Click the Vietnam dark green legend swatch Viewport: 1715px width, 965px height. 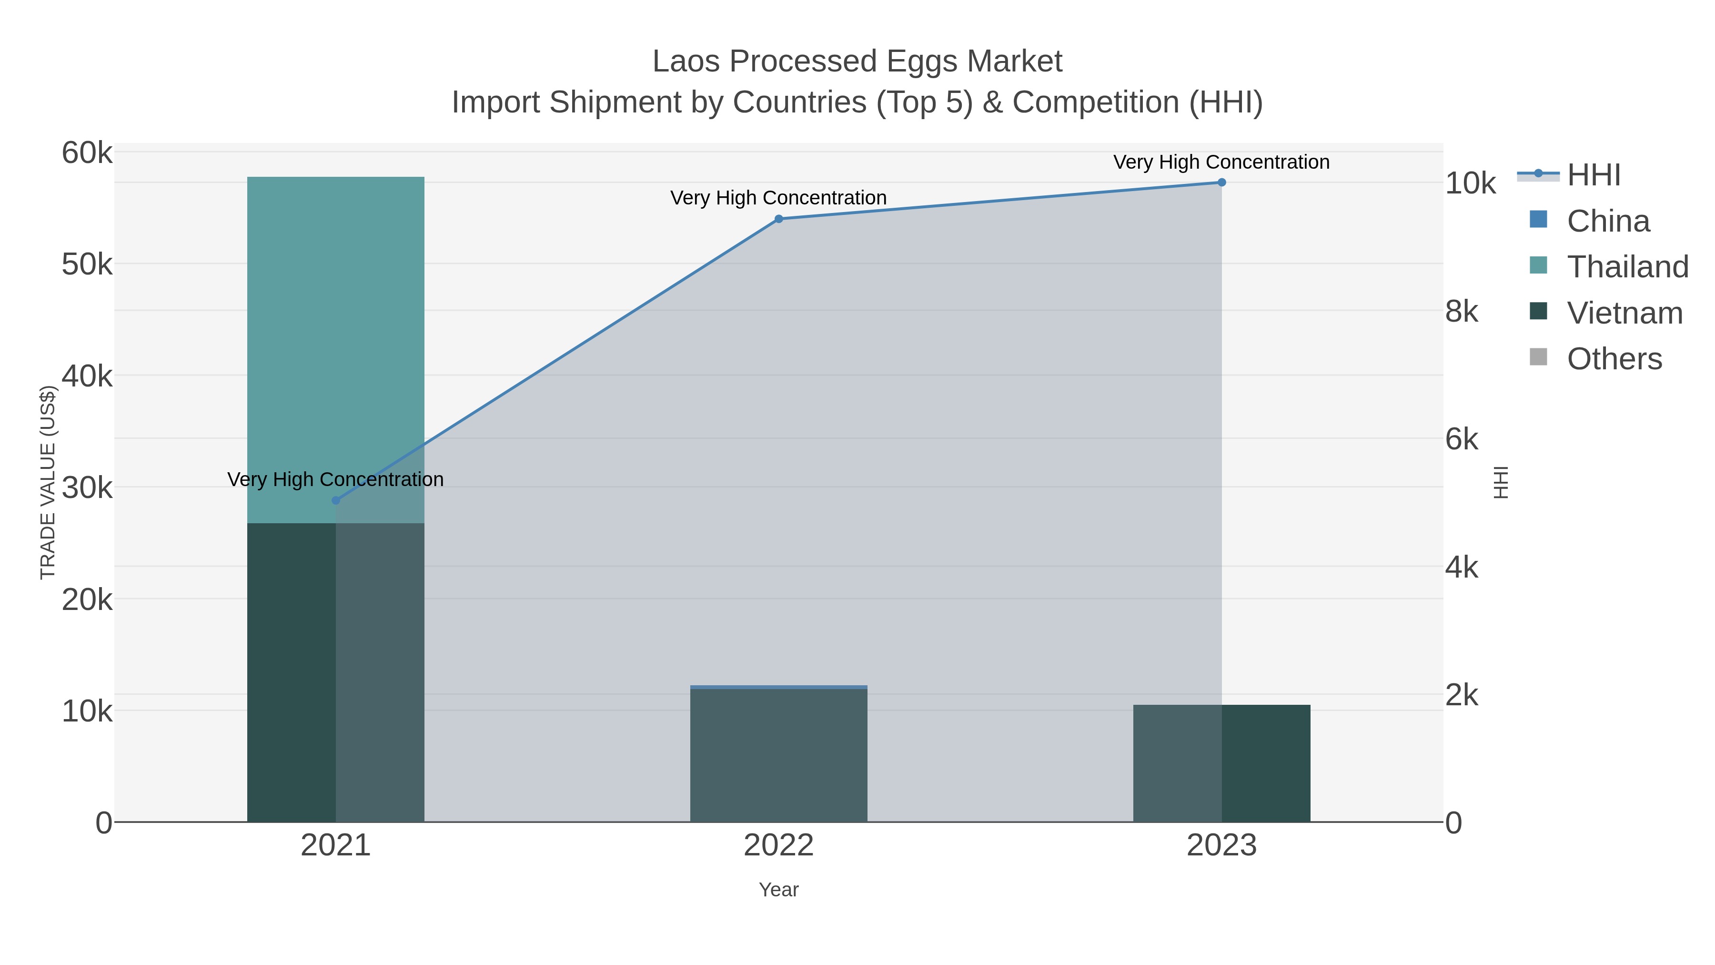(x=1539, y=311)
